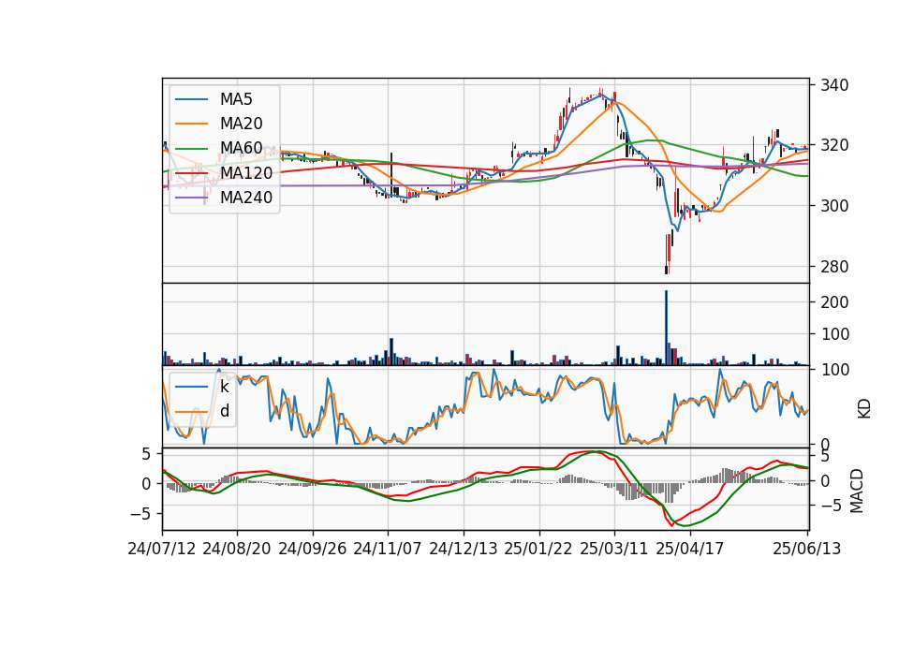The height and width of the screenshot is (646, 899).
Task: Click the green MA60 legend line sample
Action: [191, 149]
